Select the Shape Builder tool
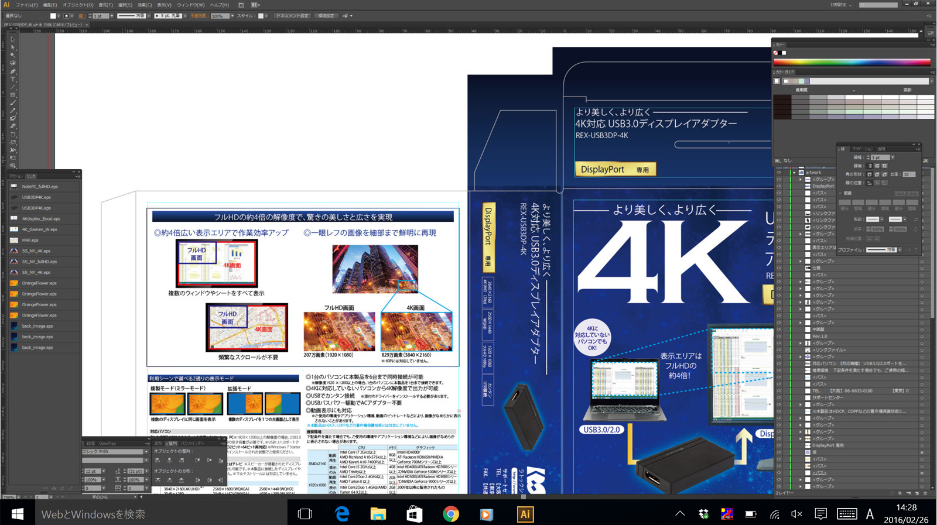 click(12, 165)
